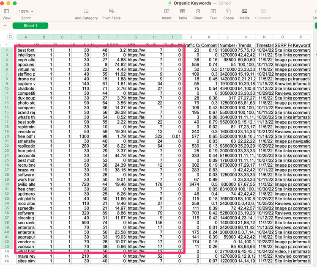Click cell 'sites sim' in row 46
Screen dimensions: 317x267
pos(26,261)
